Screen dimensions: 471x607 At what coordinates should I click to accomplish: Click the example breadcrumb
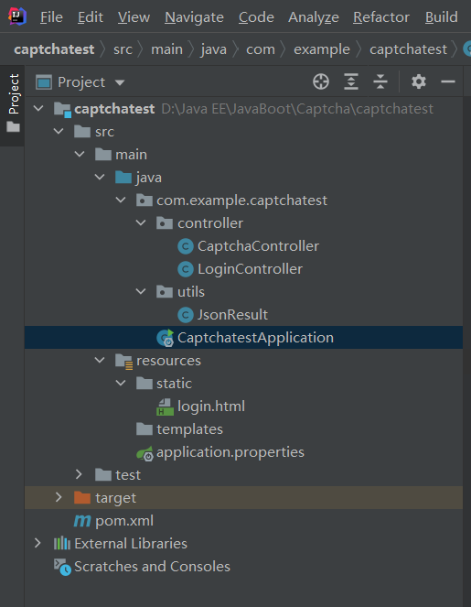pyautogui.click(x=322, y=49)
